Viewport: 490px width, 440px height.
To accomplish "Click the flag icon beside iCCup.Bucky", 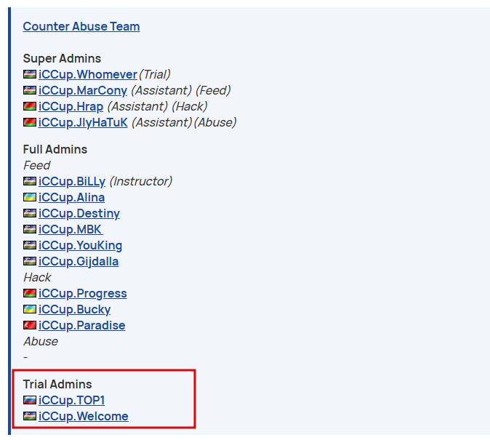I will coord(30,309).
